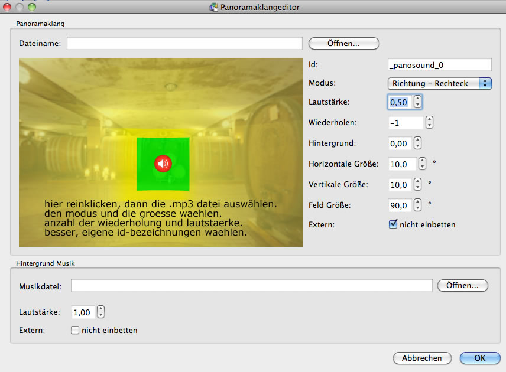Click the Panoramaklang Lautstärke stepper

pos(418,102)
